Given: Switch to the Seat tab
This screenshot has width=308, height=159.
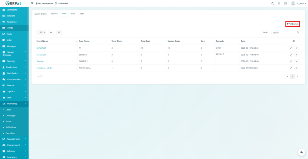Looking at the screenshot, I should pos(82,14).
